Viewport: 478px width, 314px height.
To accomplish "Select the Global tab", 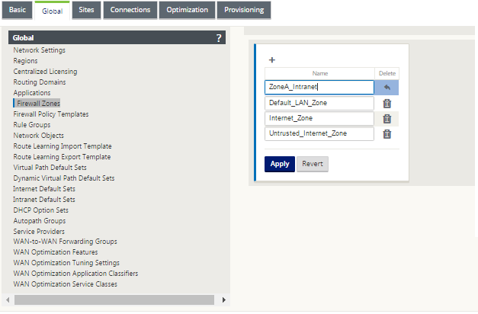I will pyautogui.click(x=52, y=11).
